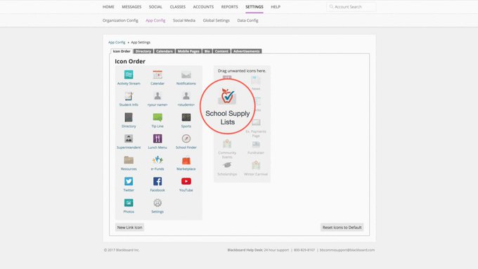Switch to the Bio tab
Image resolution: width=478 pixels, height=269 pixels.
tap(207, 51)
